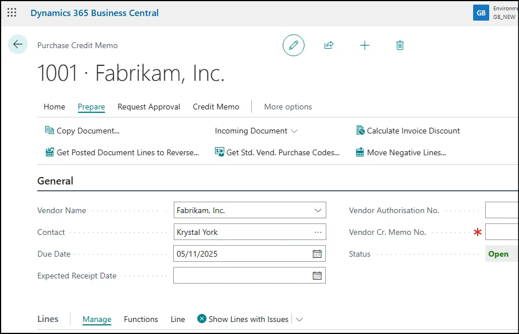Screen dimensions: 519x334
Task: Click the empty Expected Receipt Date field
Action: click(249, 276)
